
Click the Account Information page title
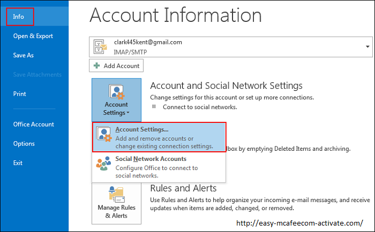pos(176,15)
